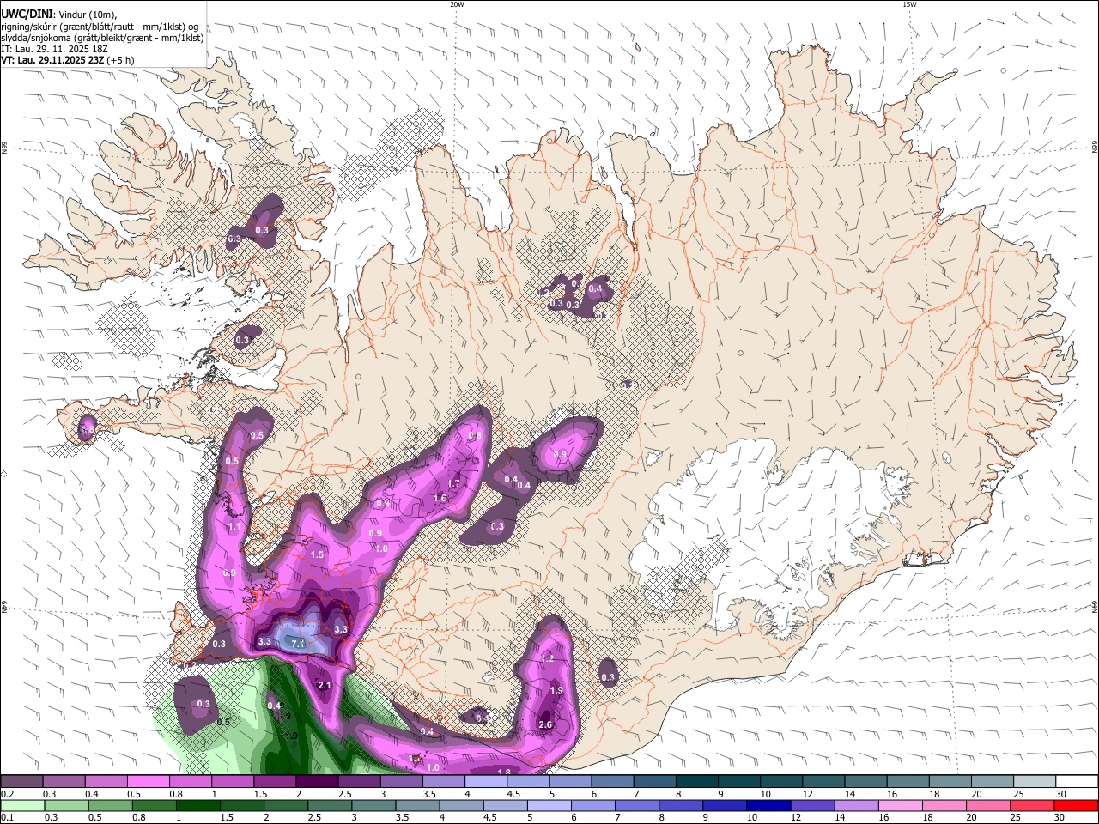Screen dimensions: 1099x824
Task: Click the '20W' longitude label
Action: pyautogui.click(x=457, y=4)
